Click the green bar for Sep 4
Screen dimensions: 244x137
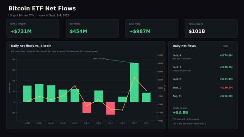point(146,97)
